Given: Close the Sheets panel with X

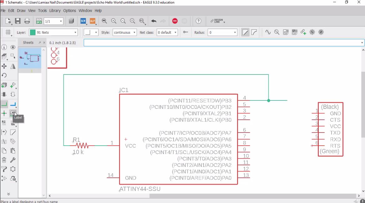Looking at the screenshot, I should (x=44, y=43).
